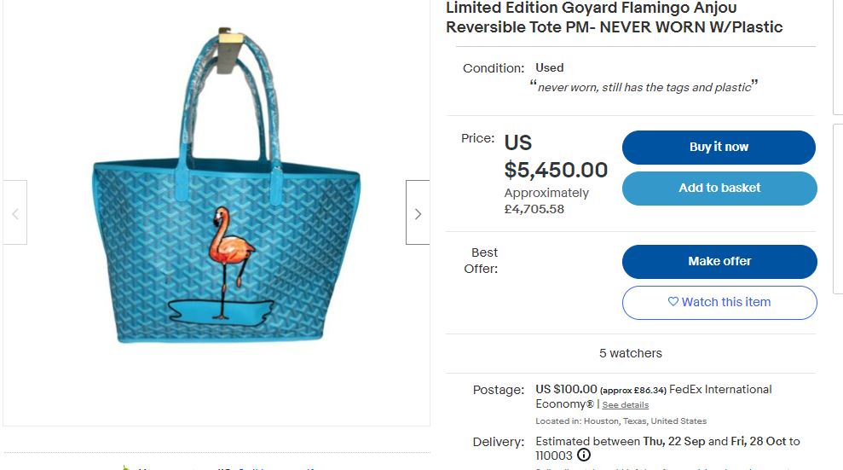The image size is (843, 470).
Task: Click the Used condition value
Action: click(x=550, y=67)
